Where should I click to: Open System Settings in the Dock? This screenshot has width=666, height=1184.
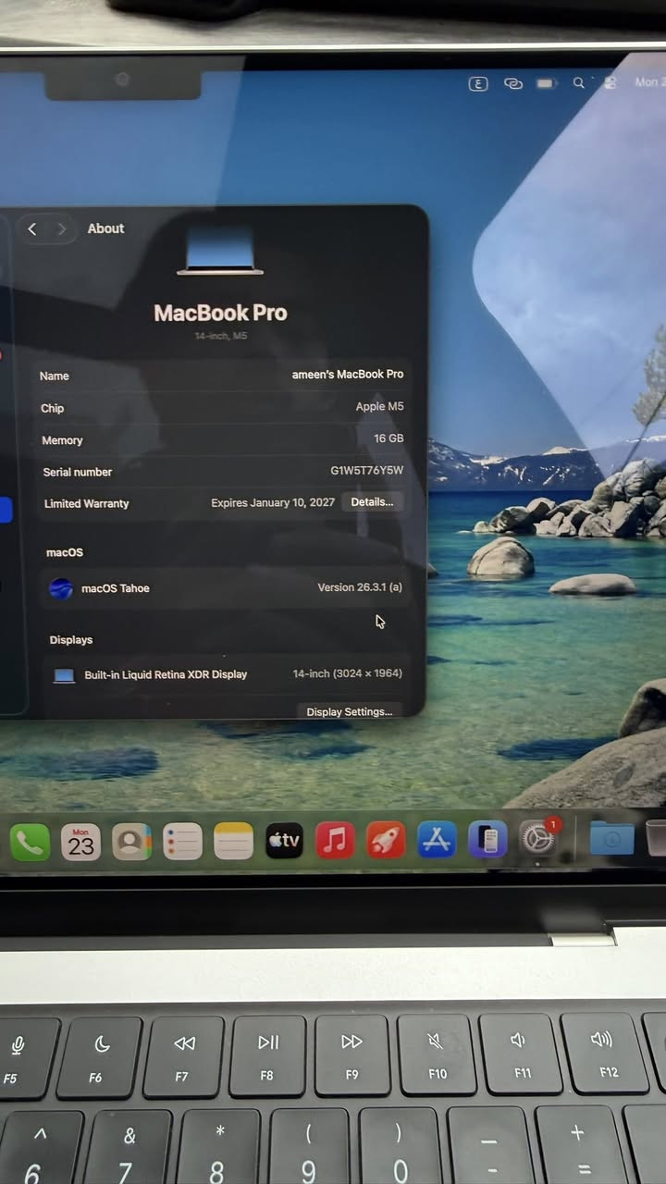pyautogui.click(x=537, y=838)
